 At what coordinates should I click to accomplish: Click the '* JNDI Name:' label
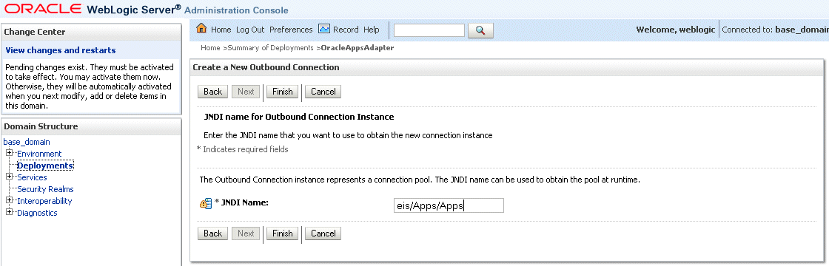coord(241,202)
